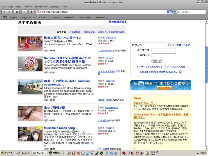Viewport: 208px width, 156px height.
Task: Add the Donbee soba video to the quicklist via its plus icon
Action: 20,70
